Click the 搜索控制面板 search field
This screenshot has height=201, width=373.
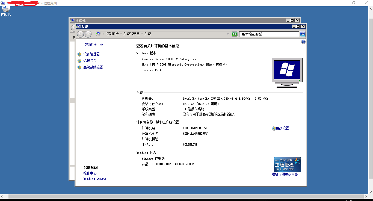(x=269, y=34)
